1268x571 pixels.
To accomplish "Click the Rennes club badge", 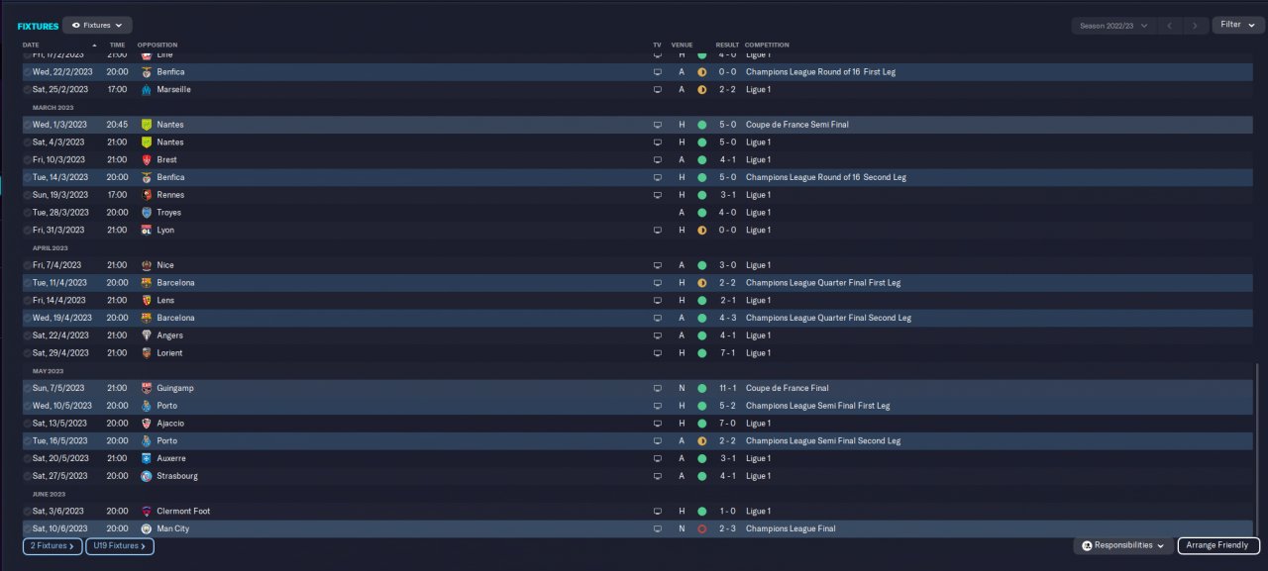I will coord(147,195).
